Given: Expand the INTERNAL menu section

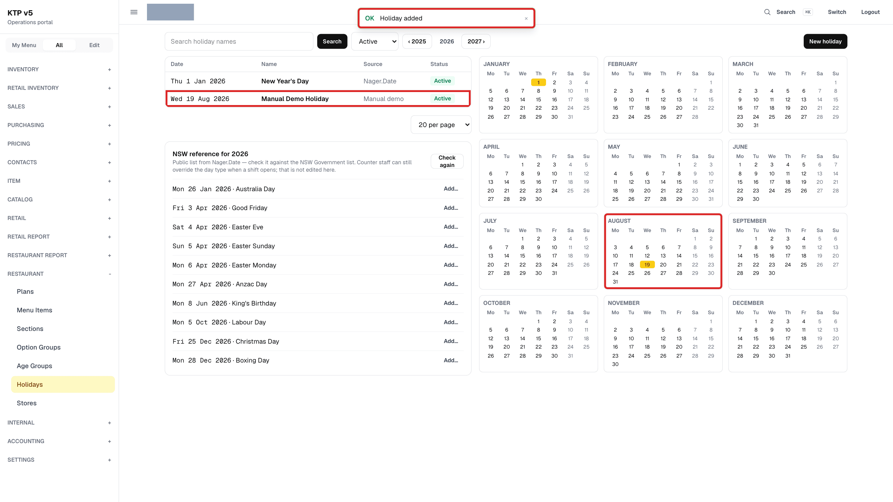Looking at the screenshot, I should coord(59,423).
